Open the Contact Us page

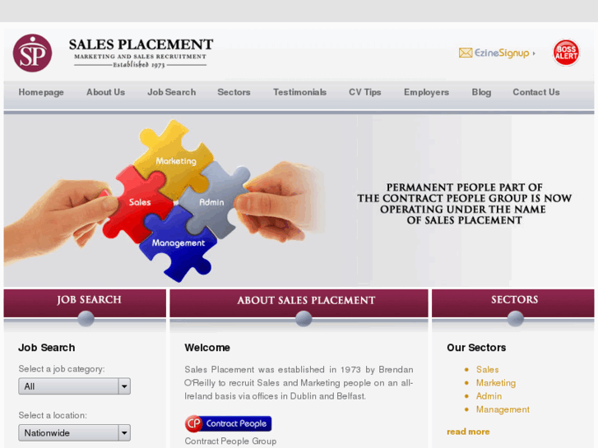pyautogui.click(x=536, y=92)
